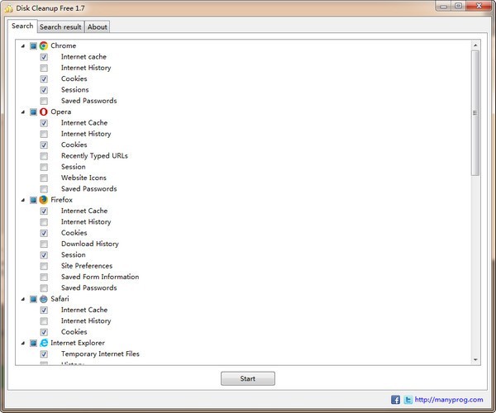Click the Opera browser icon

pos(44,112)
